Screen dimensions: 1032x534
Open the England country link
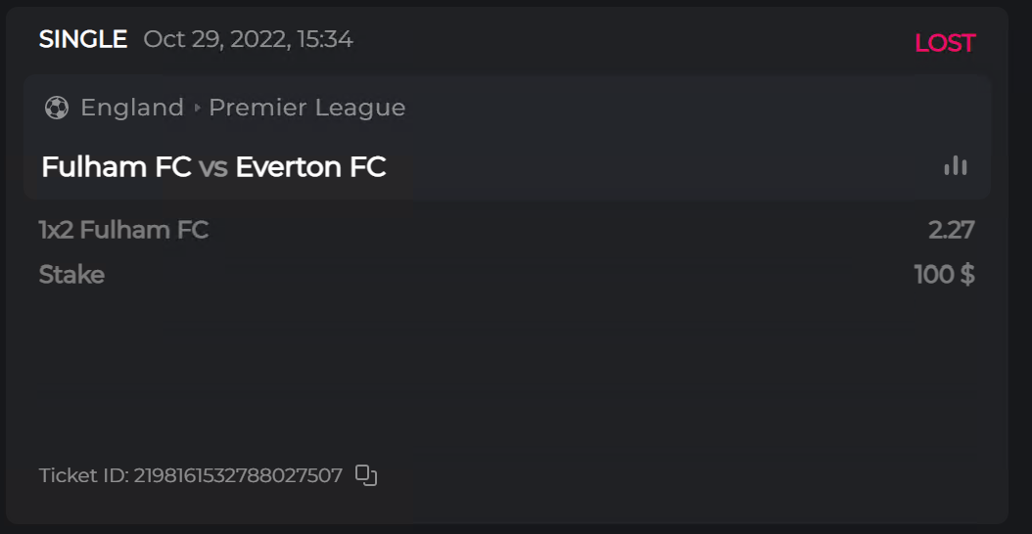(x=132, y=108)
